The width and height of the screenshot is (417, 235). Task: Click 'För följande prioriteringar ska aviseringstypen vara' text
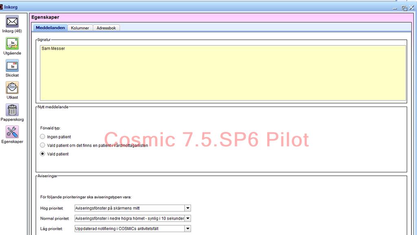86,197
